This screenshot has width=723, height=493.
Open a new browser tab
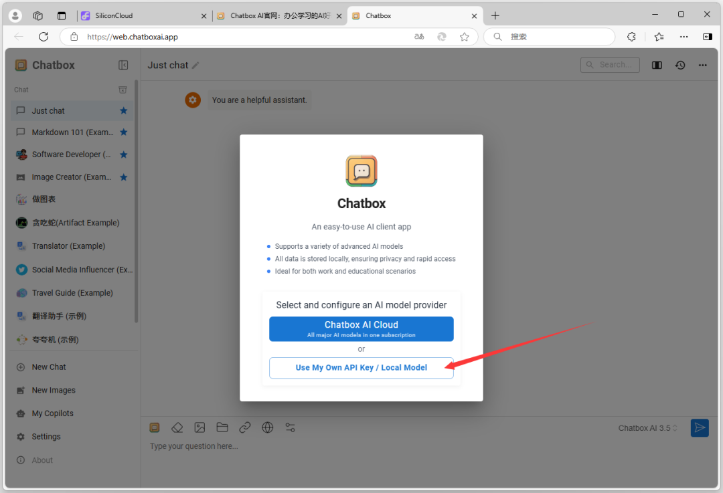click(x=495, y=15)
